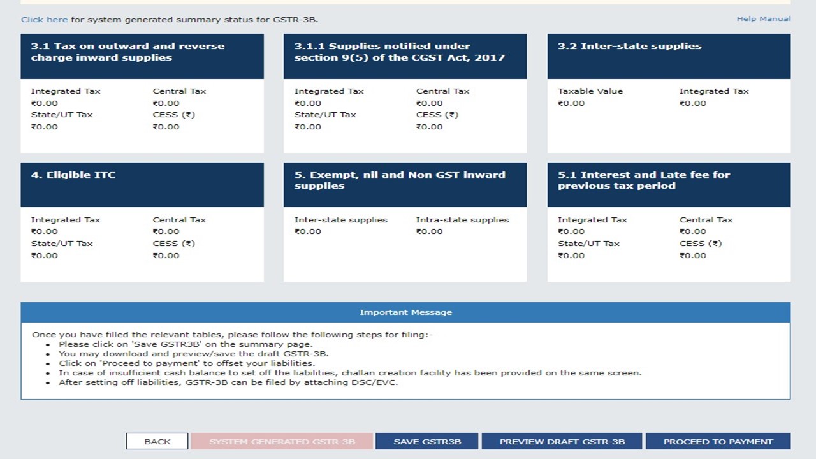Open the 4. Eligible ITC tile
Viewport: 816px width, 459px height.
[x=142, y=222]
